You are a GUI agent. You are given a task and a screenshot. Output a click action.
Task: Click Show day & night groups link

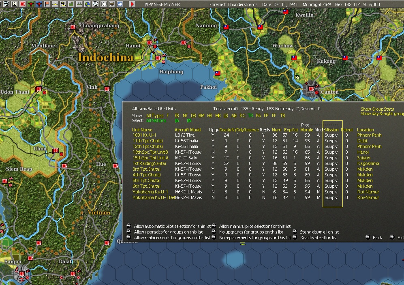click(383, 114)
